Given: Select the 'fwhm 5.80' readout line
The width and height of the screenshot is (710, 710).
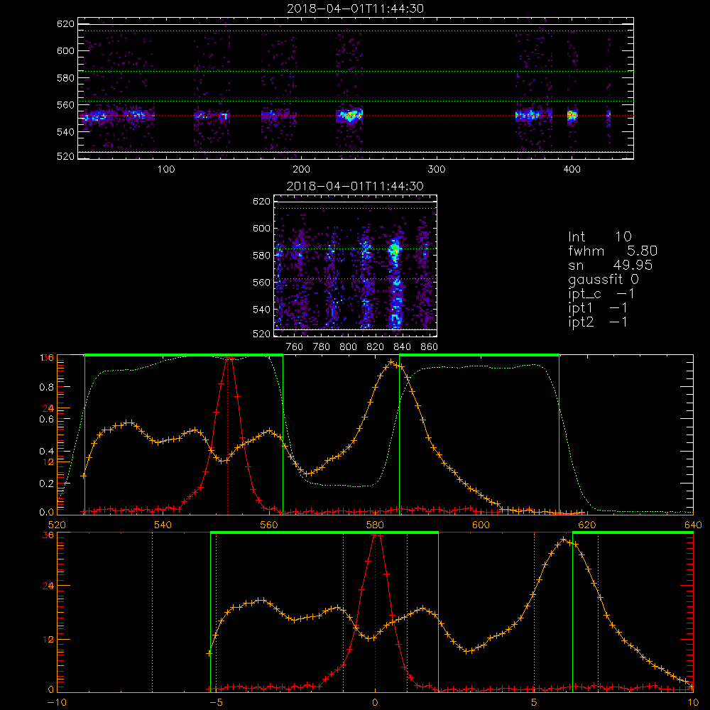Looking at the screenshot, I should (x=612, y=251).
